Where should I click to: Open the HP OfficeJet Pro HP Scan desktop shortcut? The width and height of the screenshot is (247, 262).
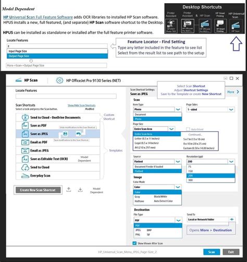coord(205,26)
